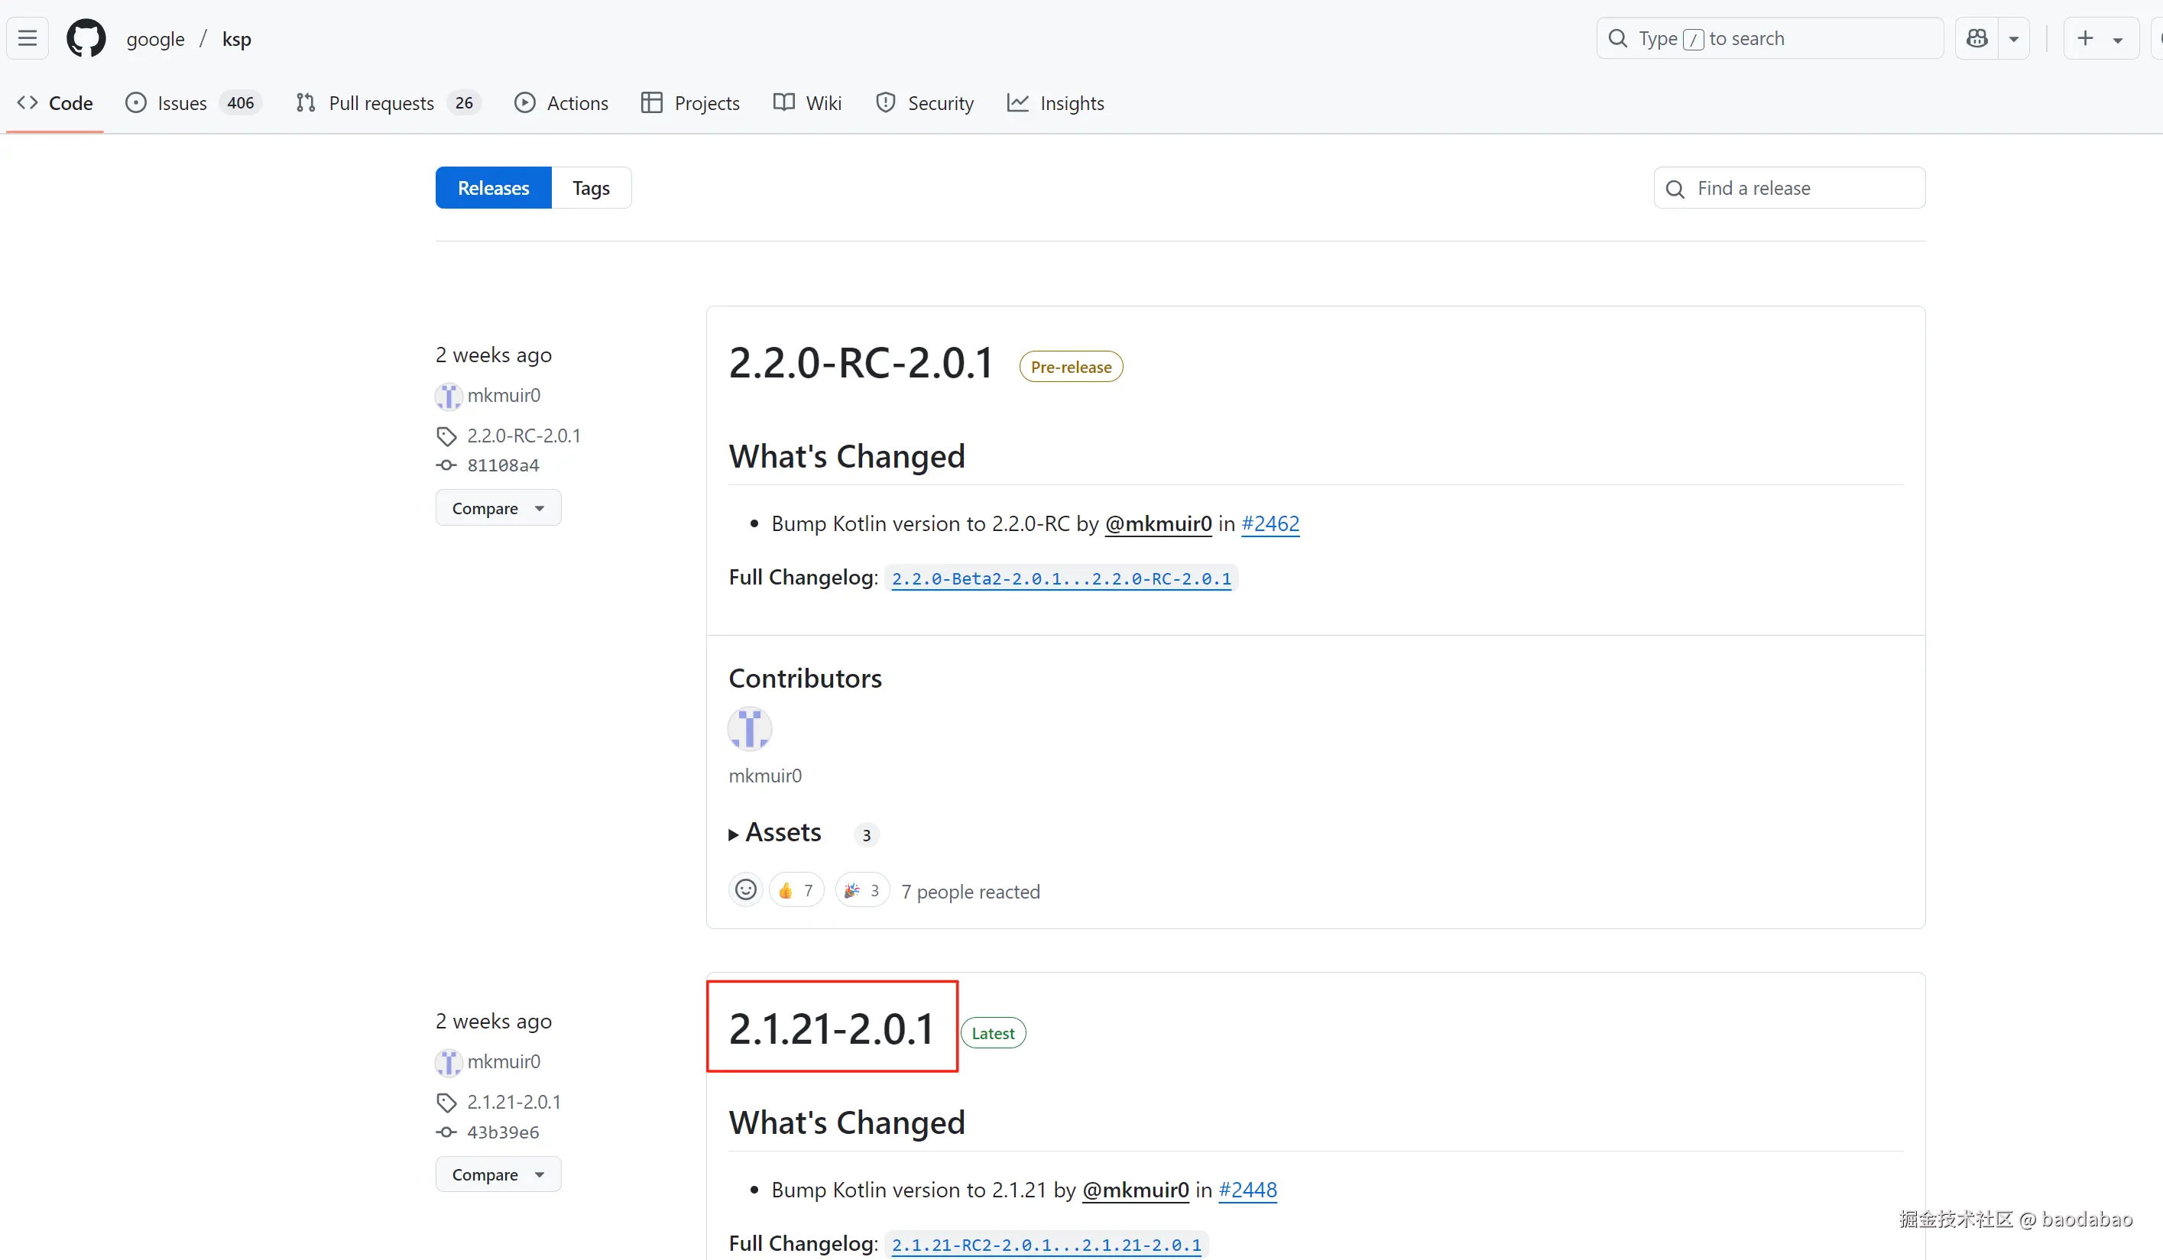Open the Copilot dropdown arrow
The image size is (2163, 1260).
(2014, 39)
